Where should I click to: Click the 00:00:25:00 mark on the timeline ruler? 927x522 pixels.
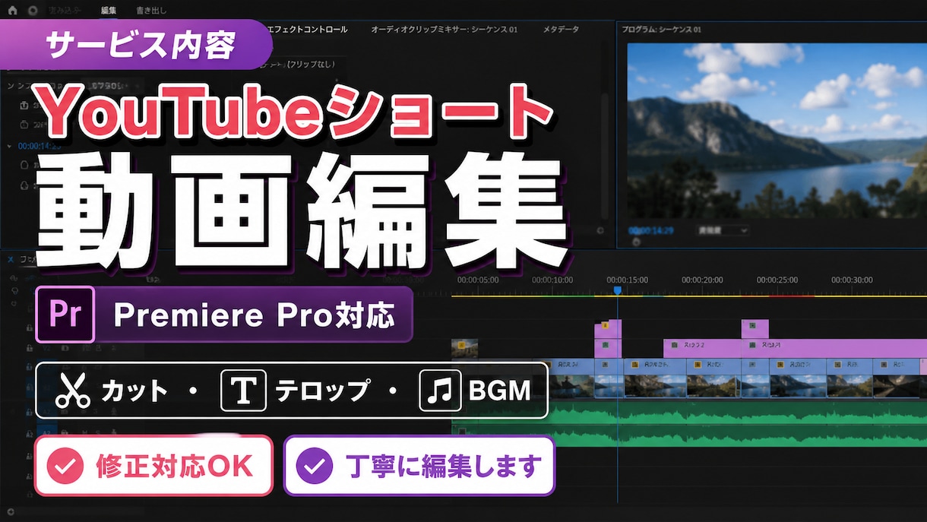click(777, 280)
